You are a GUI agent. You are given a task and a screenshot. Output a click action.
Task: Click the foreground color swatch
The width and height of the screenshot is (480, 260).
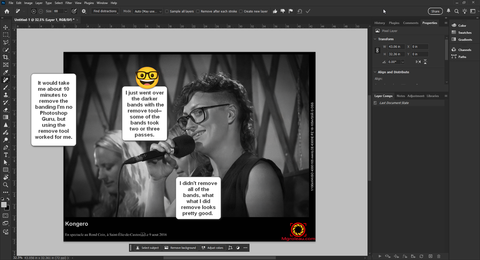click(x=4, y=205)
